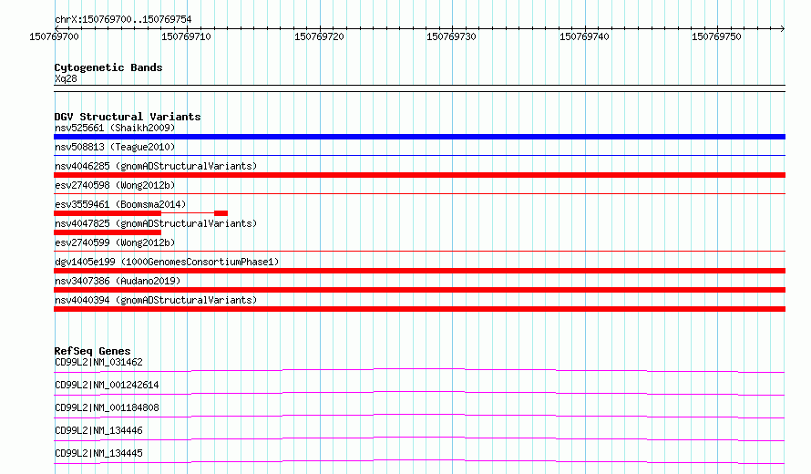Click ruler tick label 150769720
The width and height of the screenshot is (811, 474).
[319, 36]
